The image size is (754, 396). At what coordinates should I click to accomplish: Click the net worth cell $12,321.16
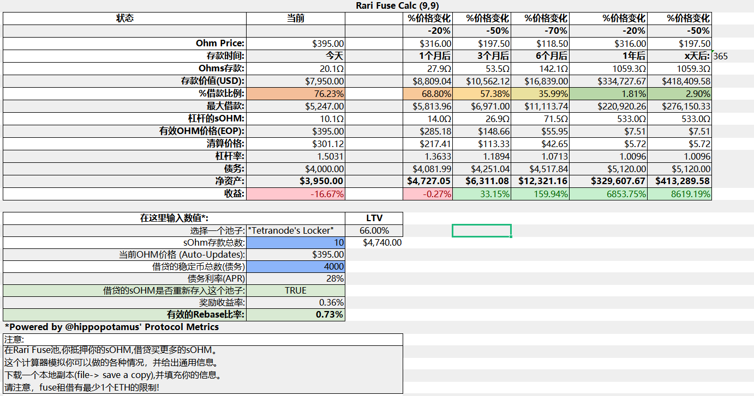click(540, 181)
